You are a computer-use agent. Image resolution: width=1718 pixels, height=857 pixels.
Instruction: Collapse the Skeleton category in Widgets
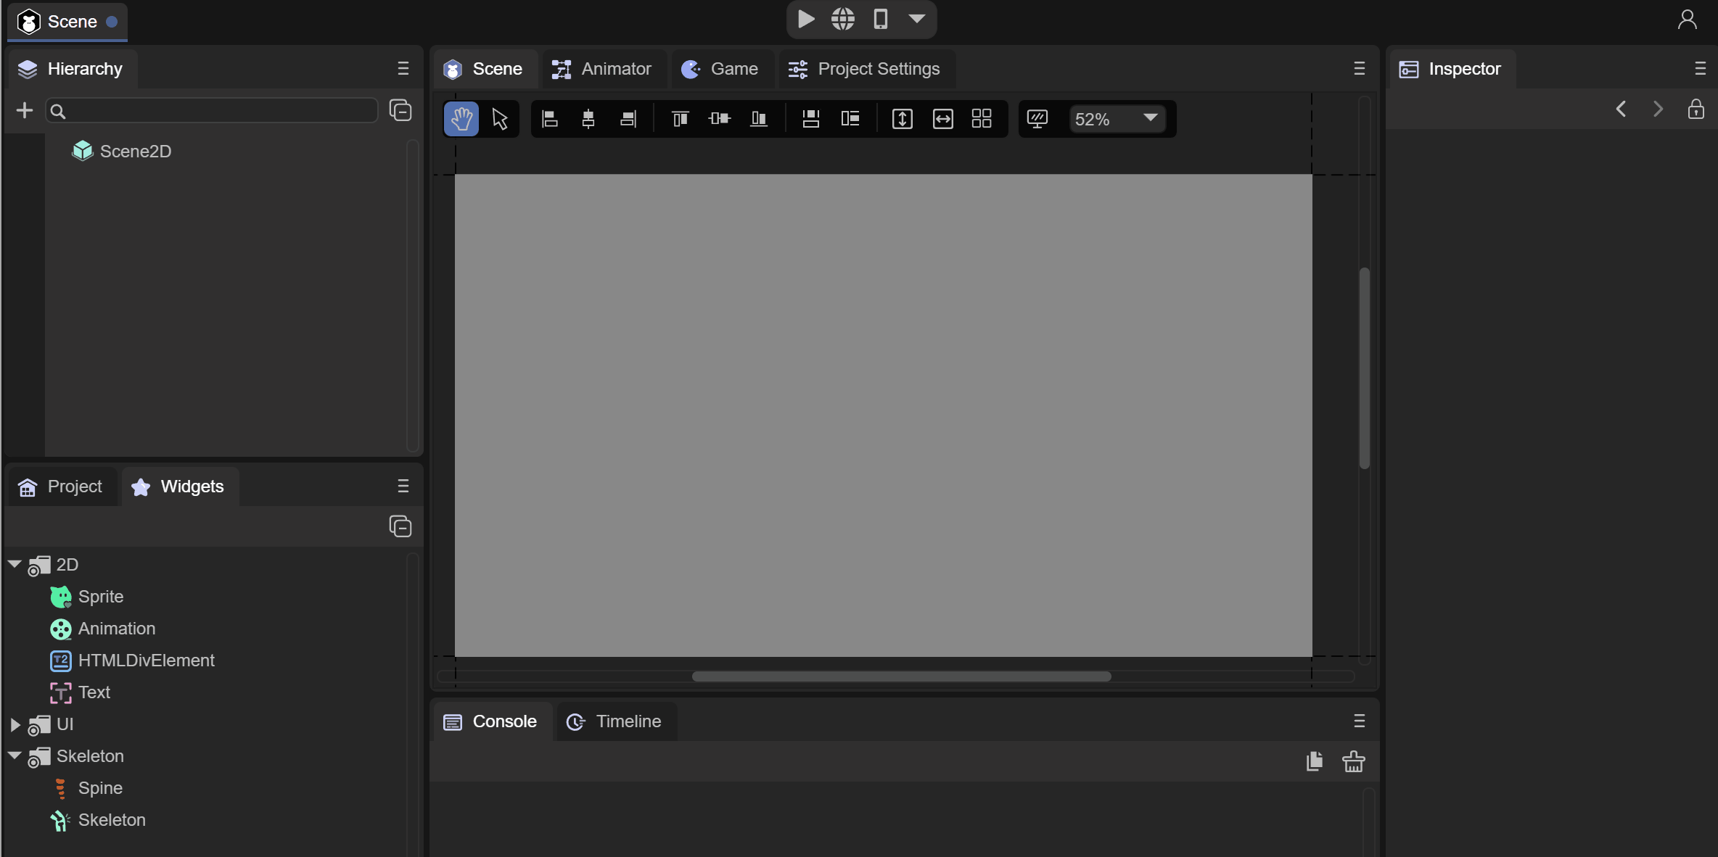pyautogui.click(x=14, y=756)
